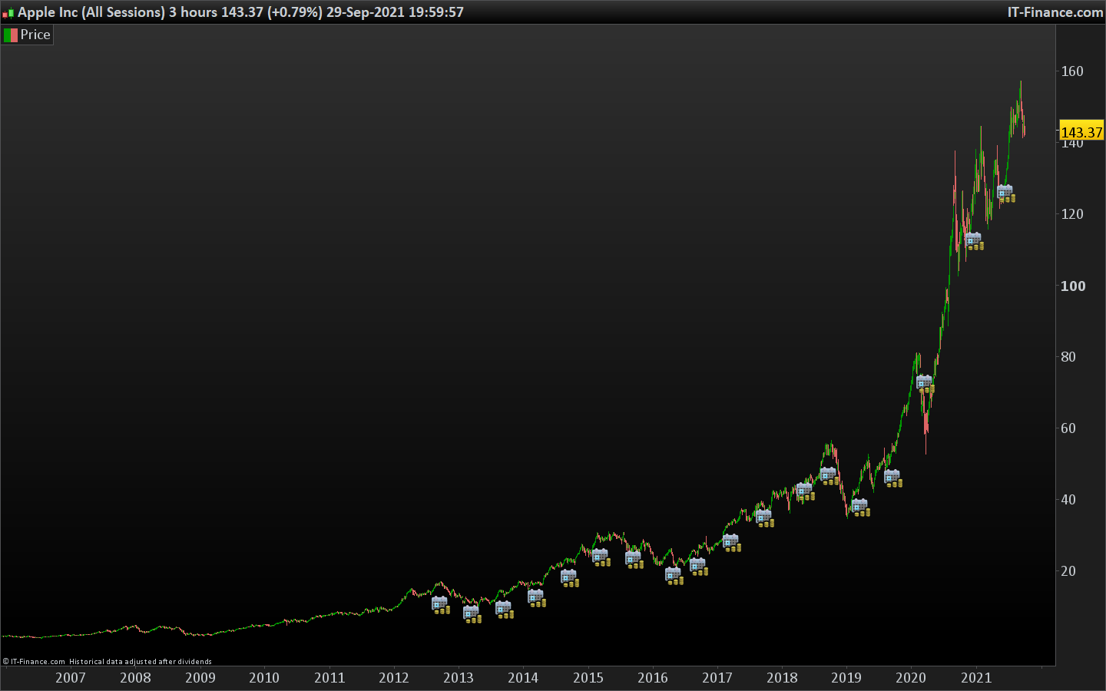The width and height of the screenshot is (1106, 691).
Task: Click the 40 price axis label
Action: click(1068, 500)
